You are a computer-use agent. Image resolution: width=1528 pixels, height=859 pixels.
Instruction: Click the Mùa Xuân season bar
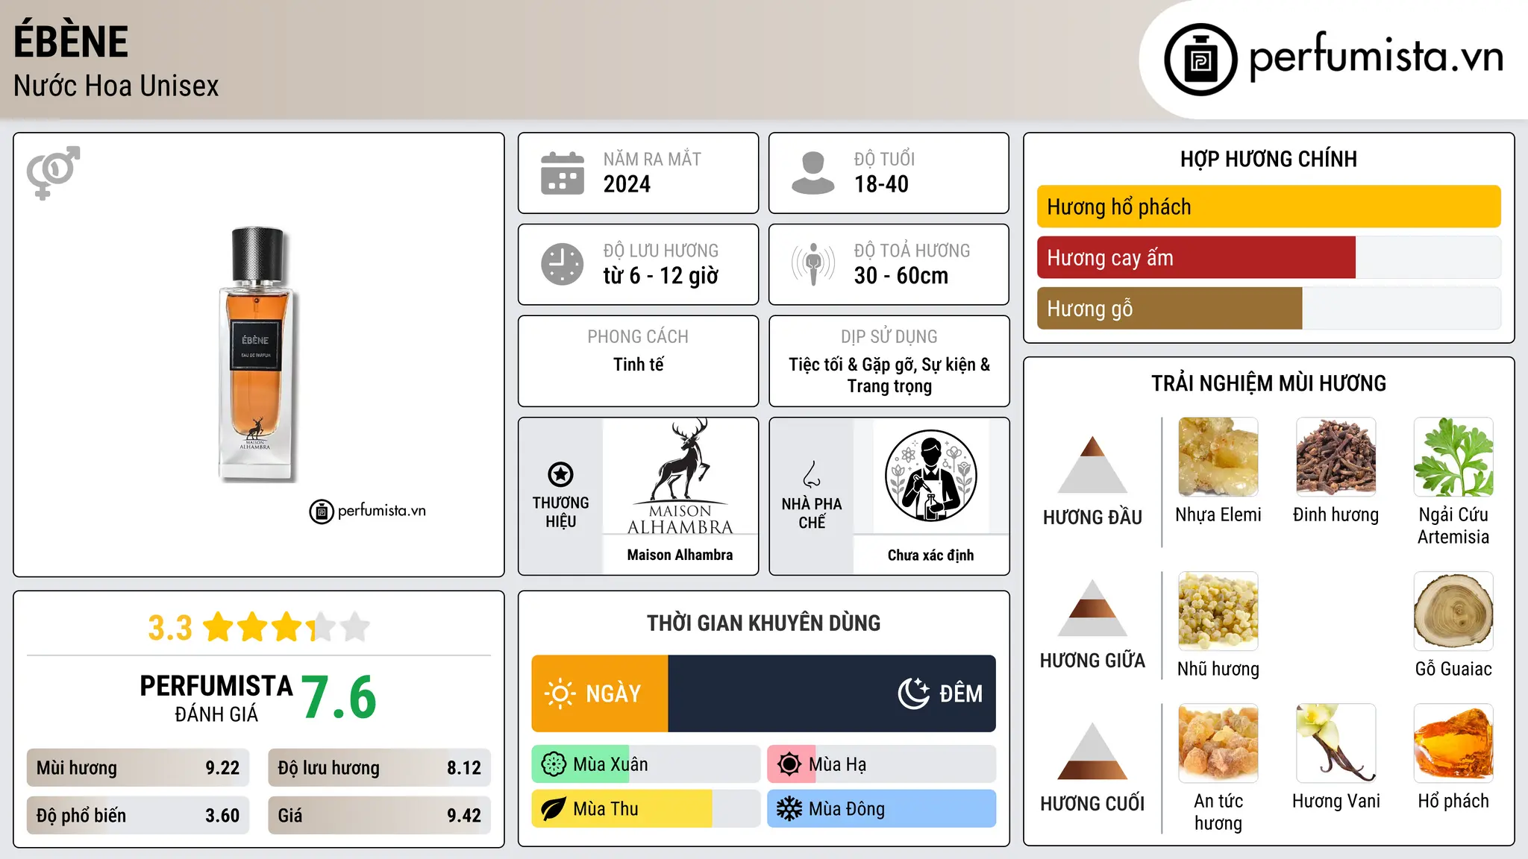(x=645, y=764)
